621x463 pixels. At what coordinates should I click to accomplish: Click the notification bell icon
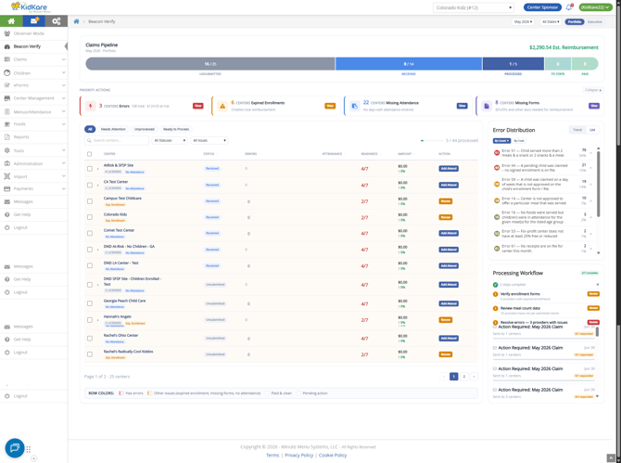tap(569, 7)
